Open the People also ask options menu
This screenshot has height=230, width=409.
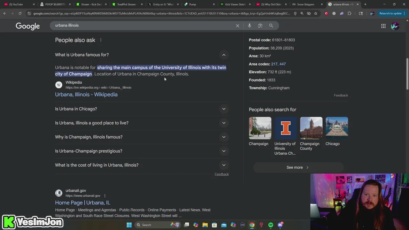101,40
